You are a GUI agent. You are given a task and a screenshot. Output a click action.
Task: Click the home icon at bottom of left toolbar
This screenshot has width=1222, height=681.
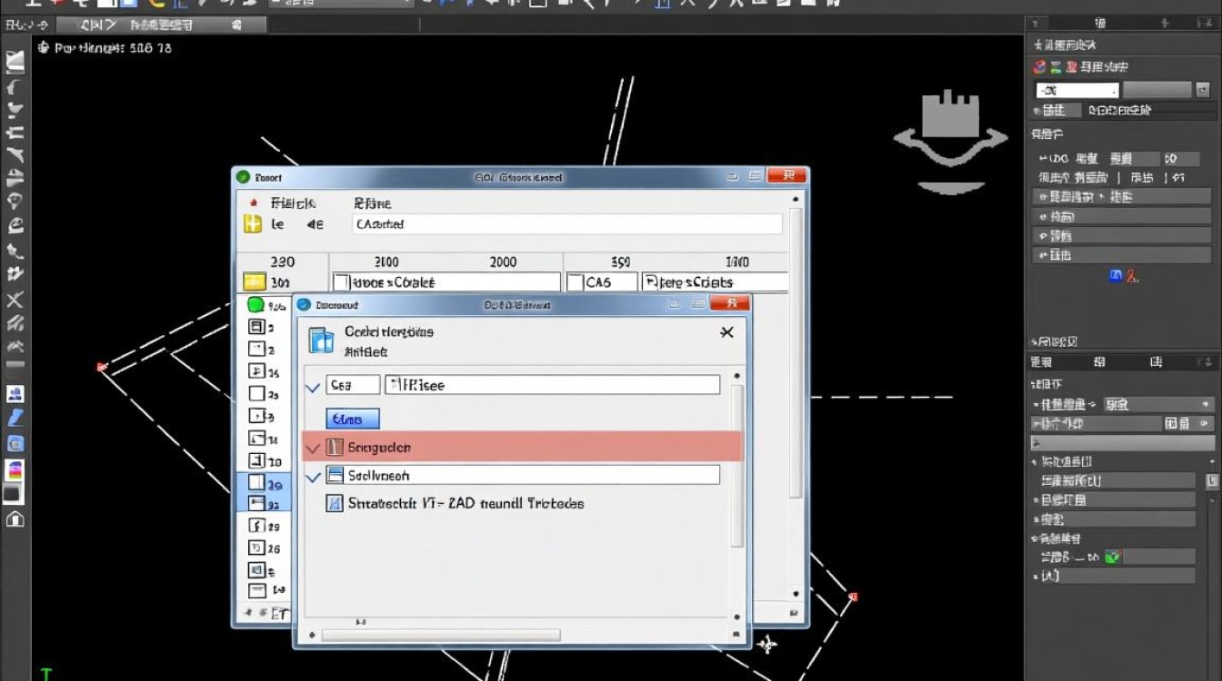click(15, 519)
